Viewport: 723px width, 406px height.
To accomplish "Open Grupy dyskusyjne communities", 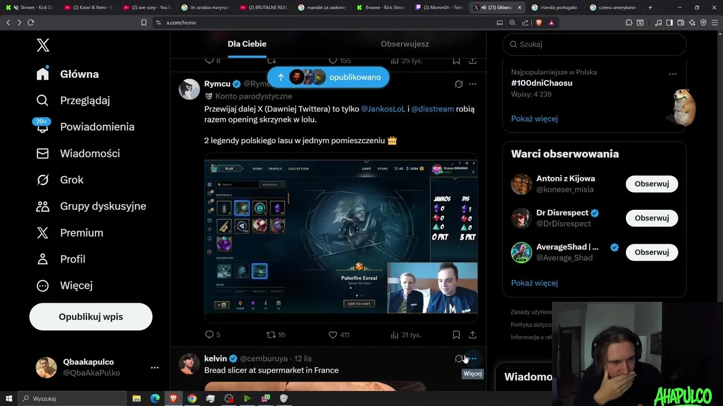I will click(92, 206).
